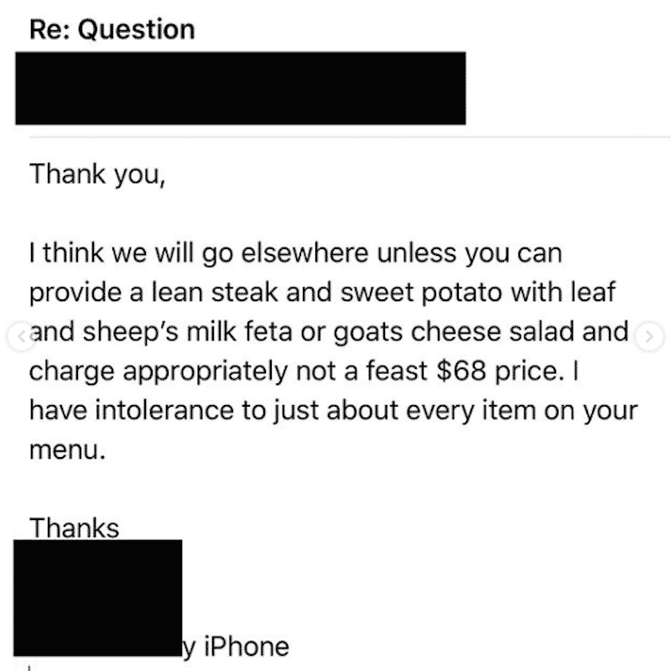The image size is (671, 671).
Task: Click the word 'feast' before the price
Action: 397,371
